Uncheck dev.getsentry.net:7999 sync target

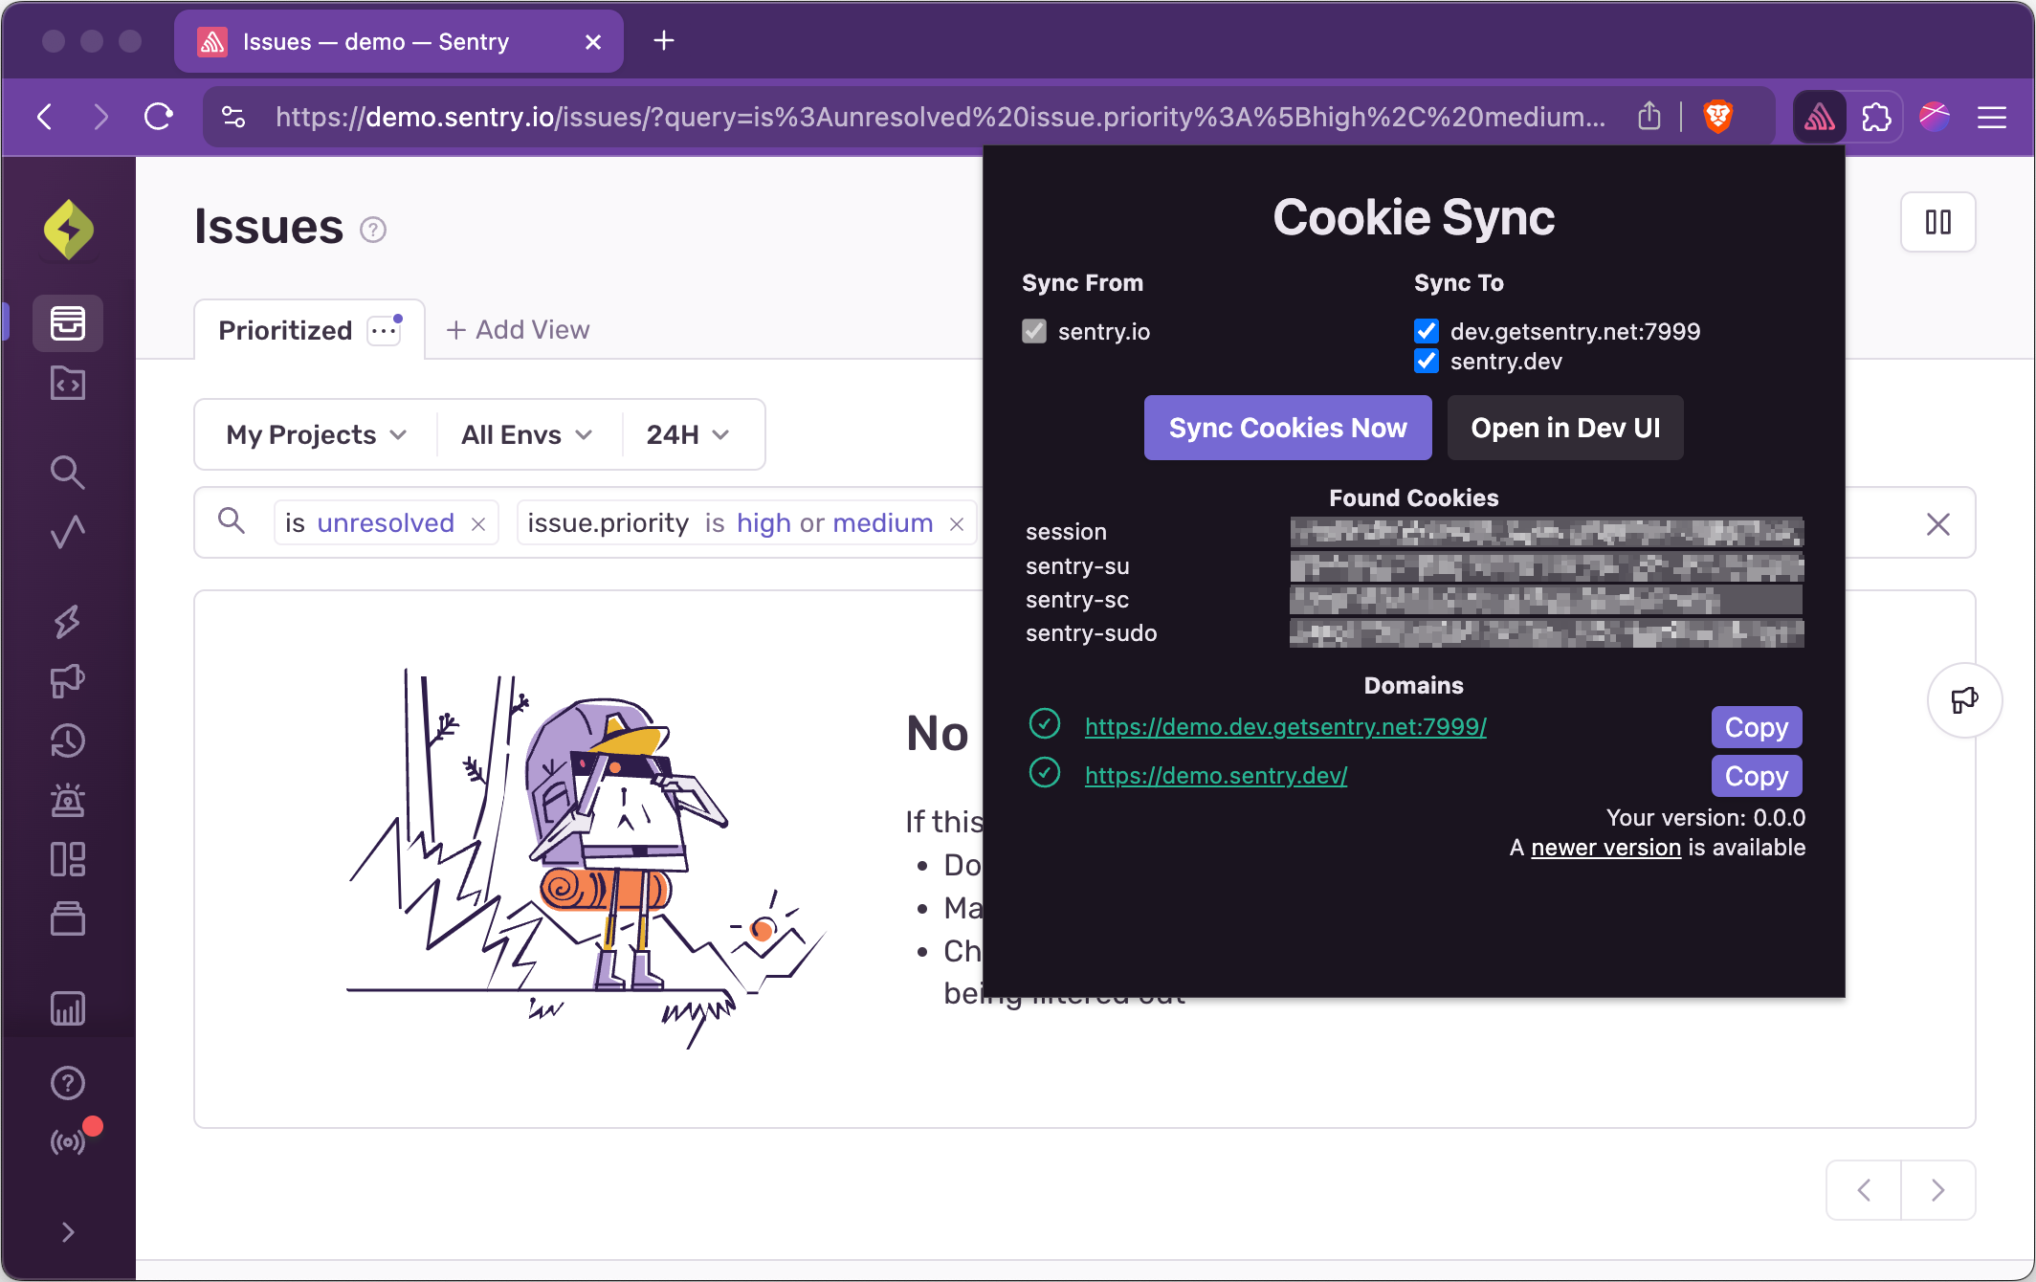tap(1426, 331)
